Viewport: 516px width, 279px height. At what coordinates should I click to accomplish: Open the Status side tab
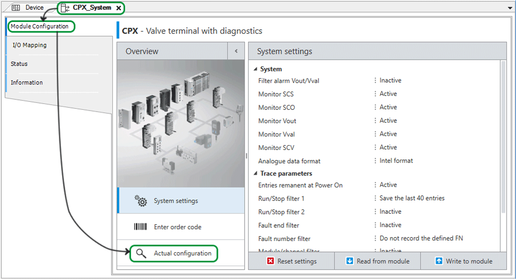point(19,64)
